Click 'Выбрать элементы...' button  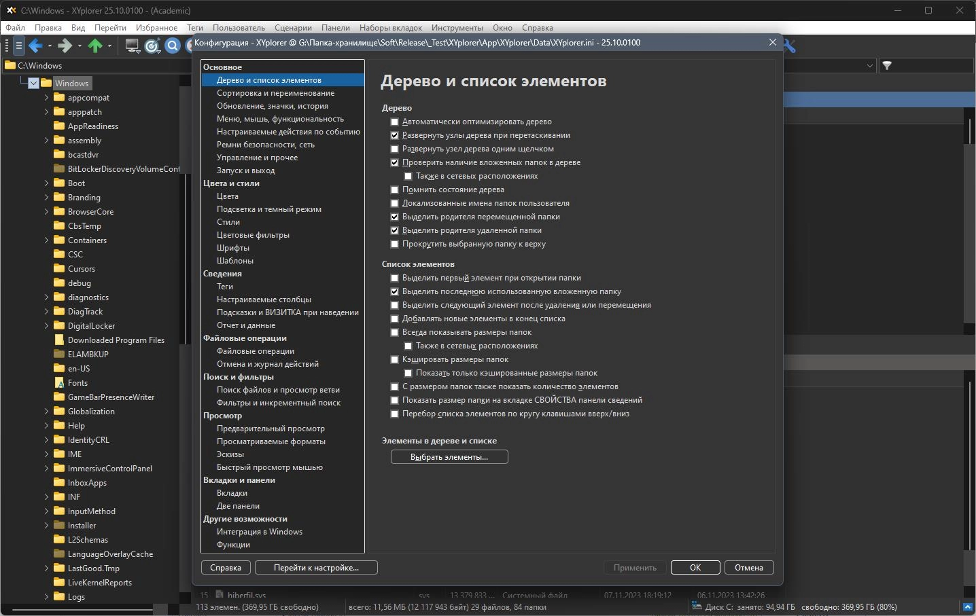pyautogui.click(x=449, y=457)
